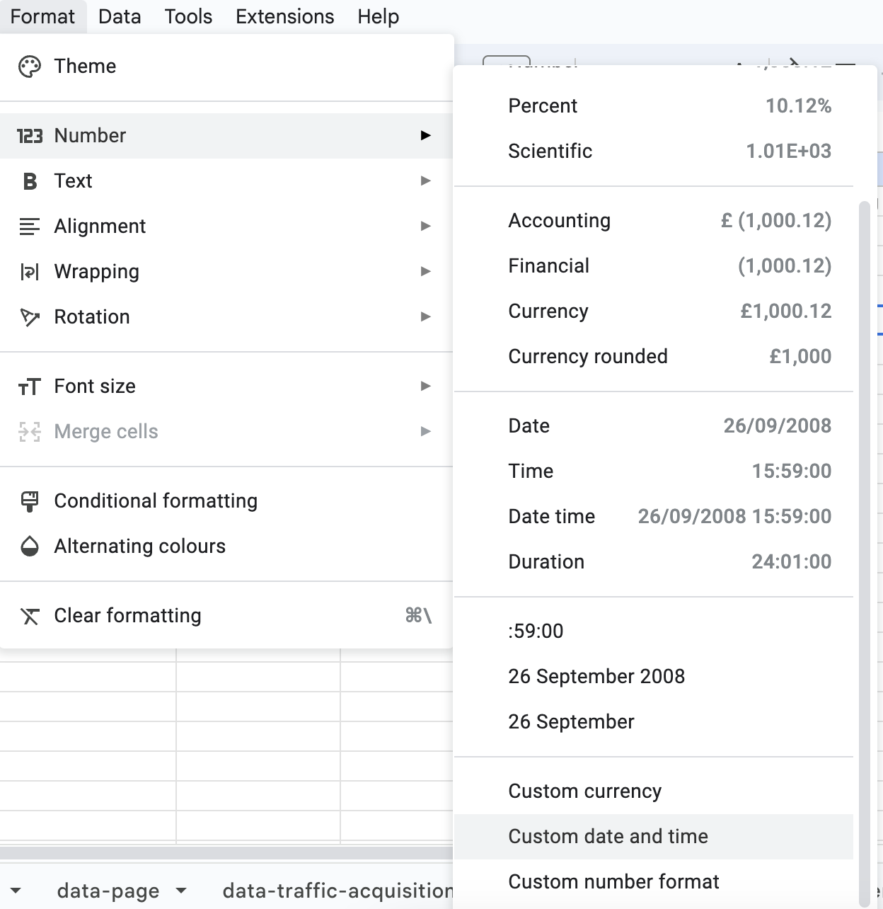This screenshot has height=909, width=883.
Task: Open data-page sheet tab dropdown arrow
Action: (x=181, y=891)
